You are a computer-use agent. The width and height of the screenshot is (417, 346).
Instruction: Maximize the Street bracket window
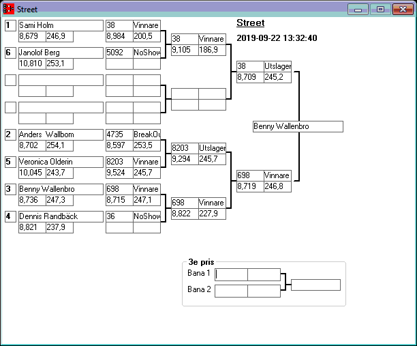(380, 10)
